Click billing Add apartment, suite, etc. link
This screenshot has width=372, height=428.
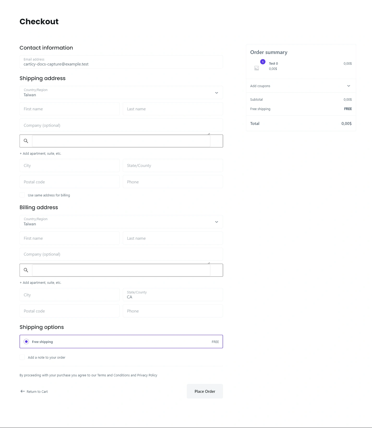pyautogui.click(x=40, y=282)
